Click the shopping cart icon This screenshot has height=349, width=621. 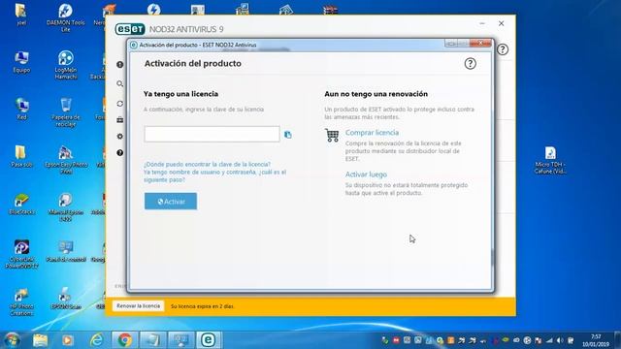(x=332, y=136)
